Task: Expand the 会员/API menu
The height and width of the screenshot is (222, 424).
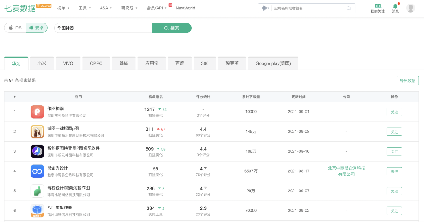Action: (x=157, y=8)
